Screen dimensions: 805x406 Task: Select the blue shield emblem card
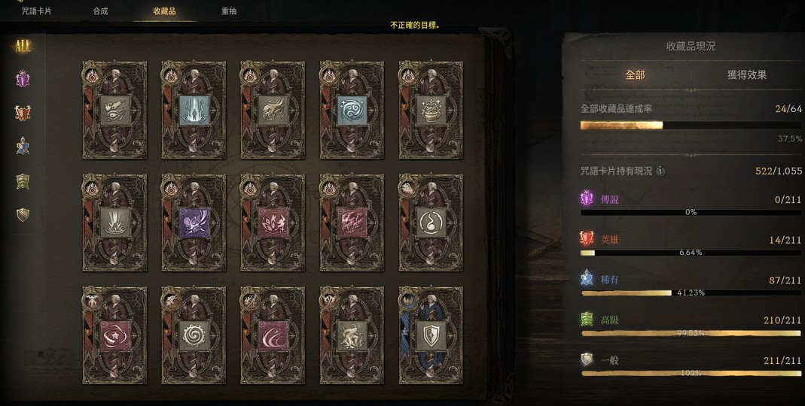431,335
